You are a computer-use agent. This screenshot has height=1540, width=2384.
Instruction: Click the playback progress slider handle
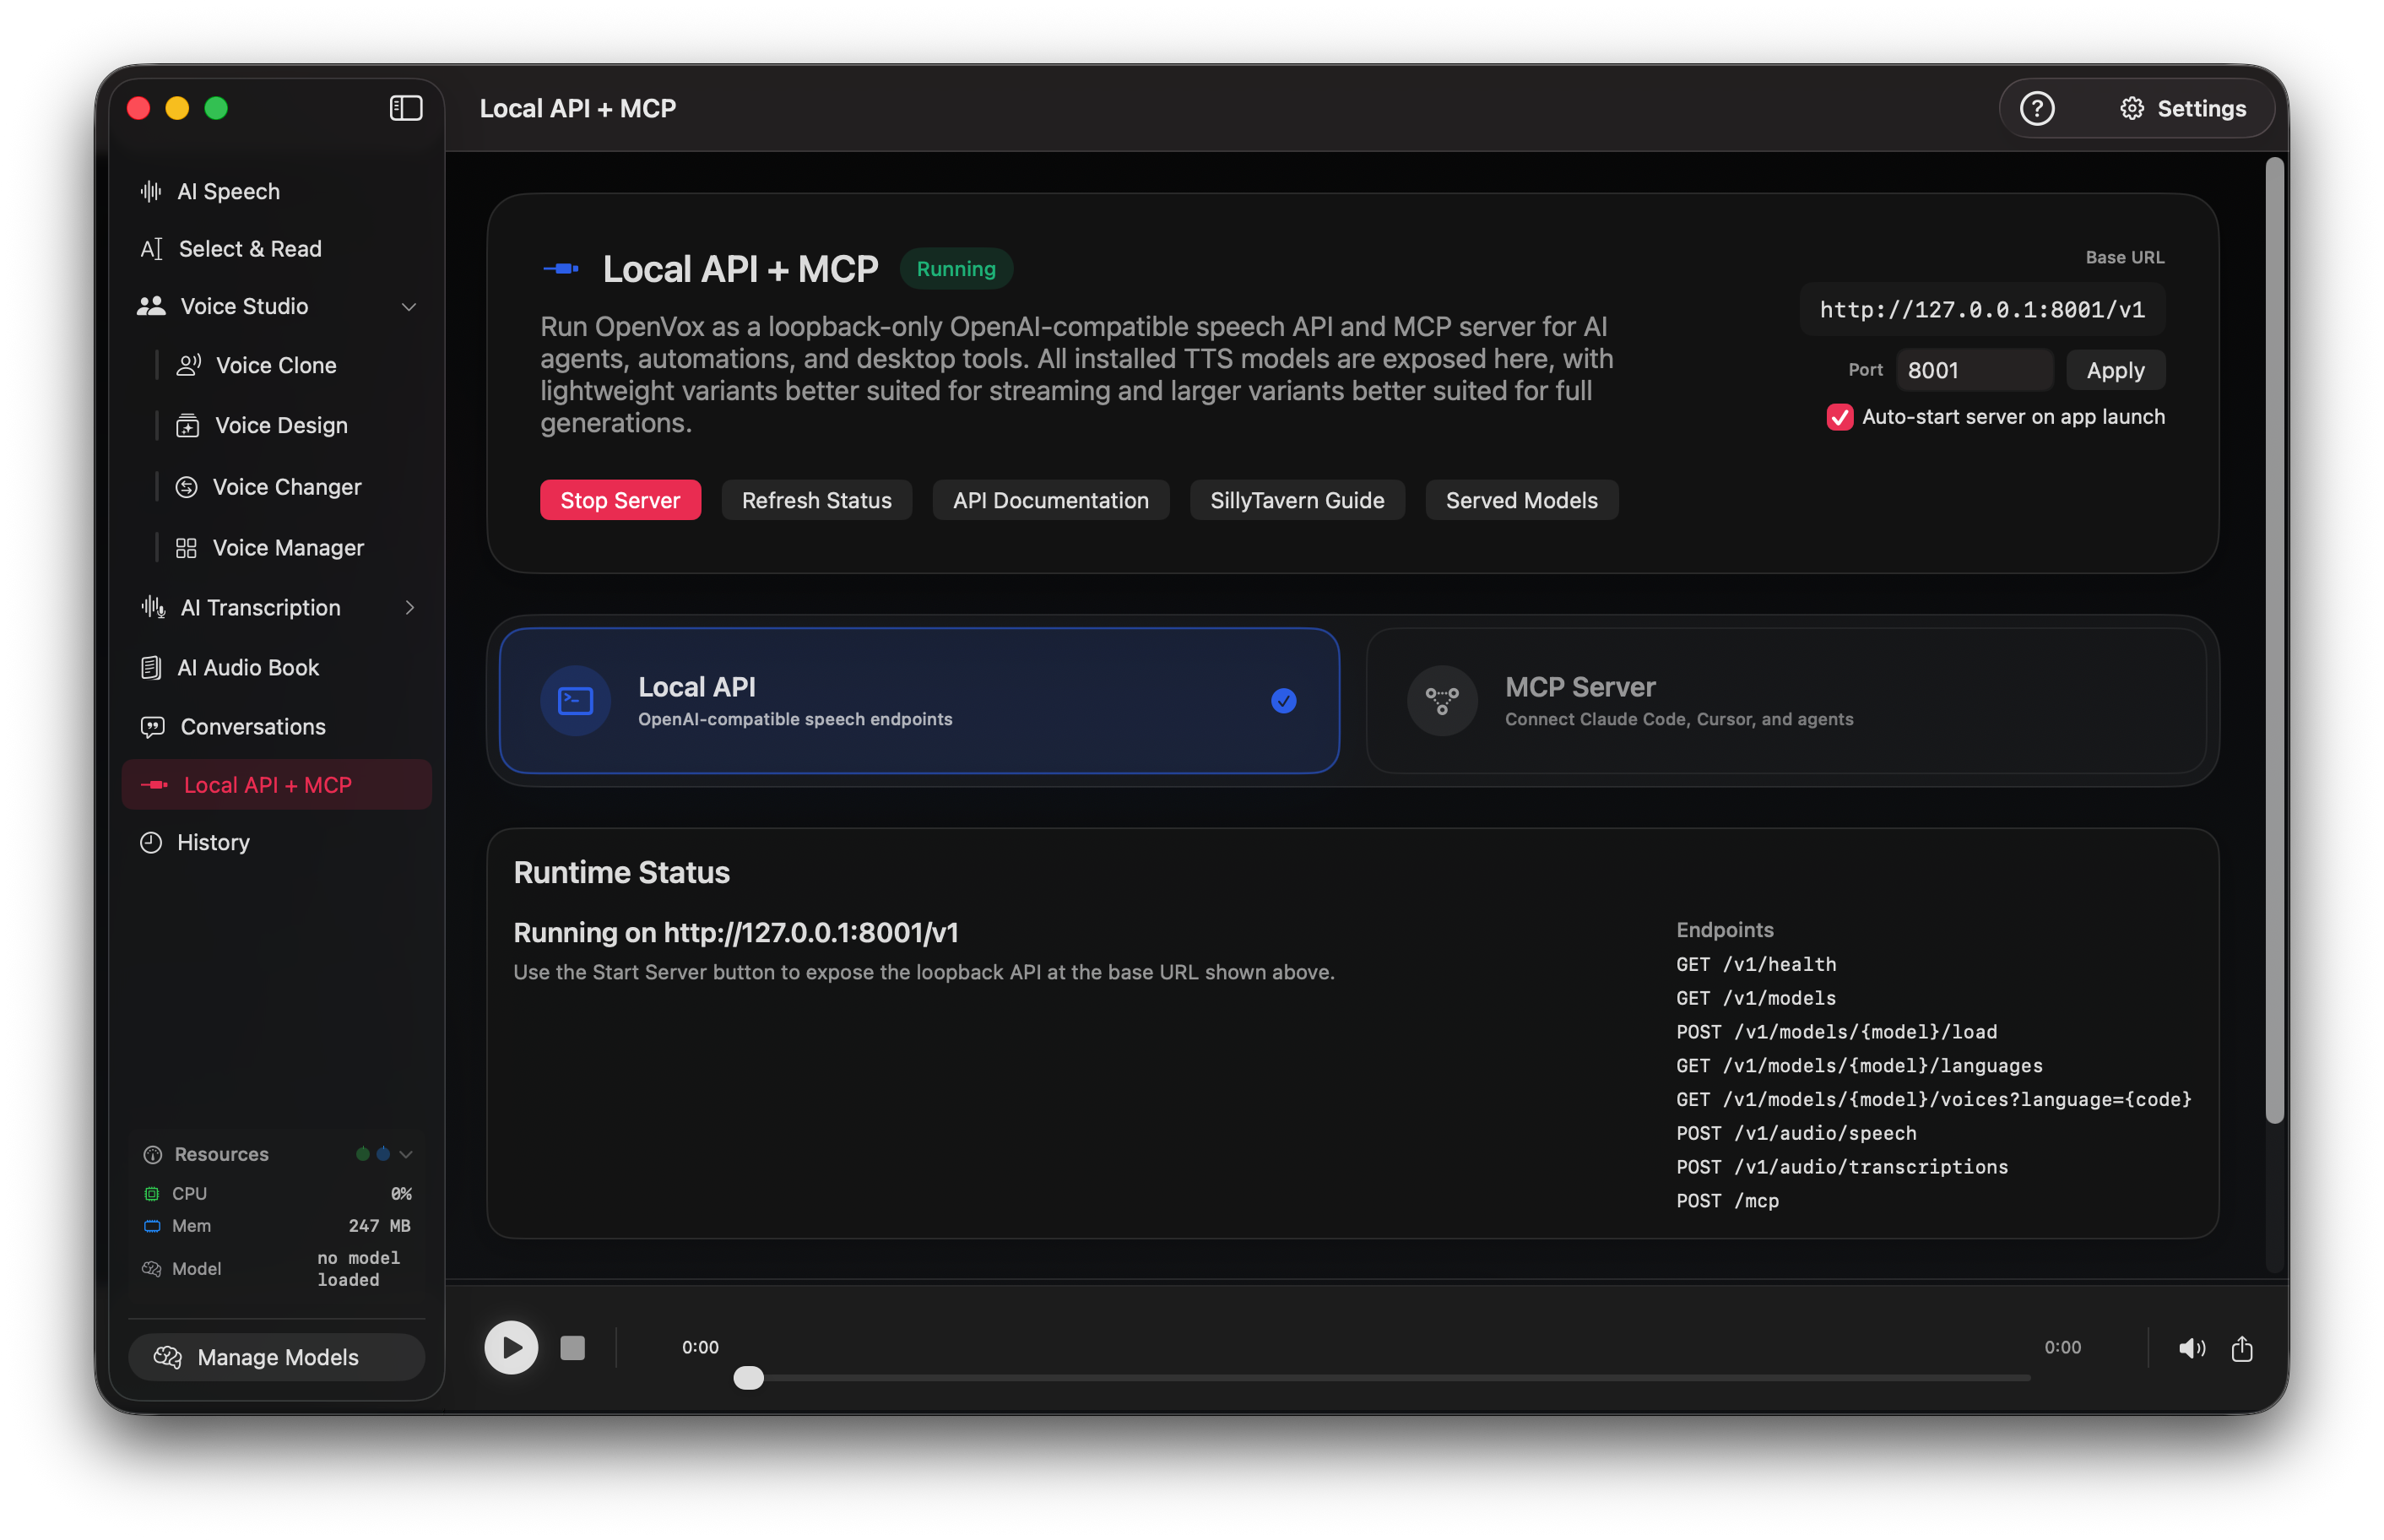[748, 1378]
